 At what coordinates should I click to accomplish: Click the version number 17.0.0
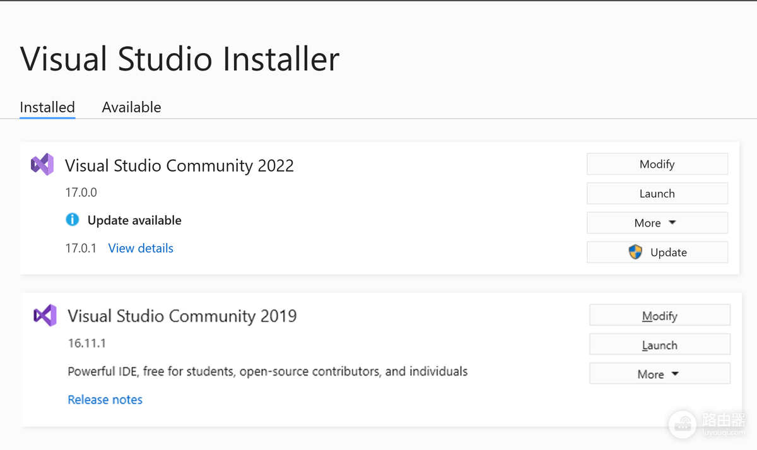click(81, 192)
